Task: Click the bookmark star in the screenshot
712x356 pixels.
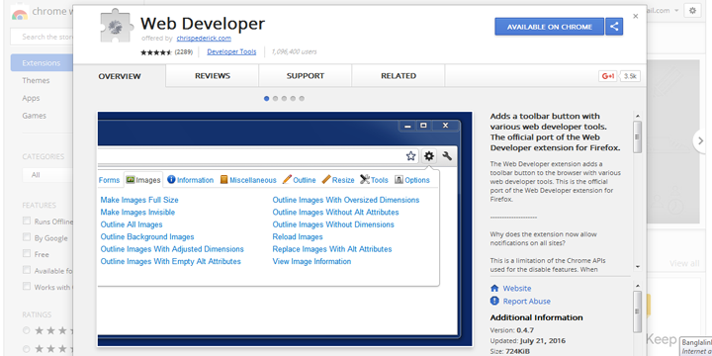Action: point(410,156)
